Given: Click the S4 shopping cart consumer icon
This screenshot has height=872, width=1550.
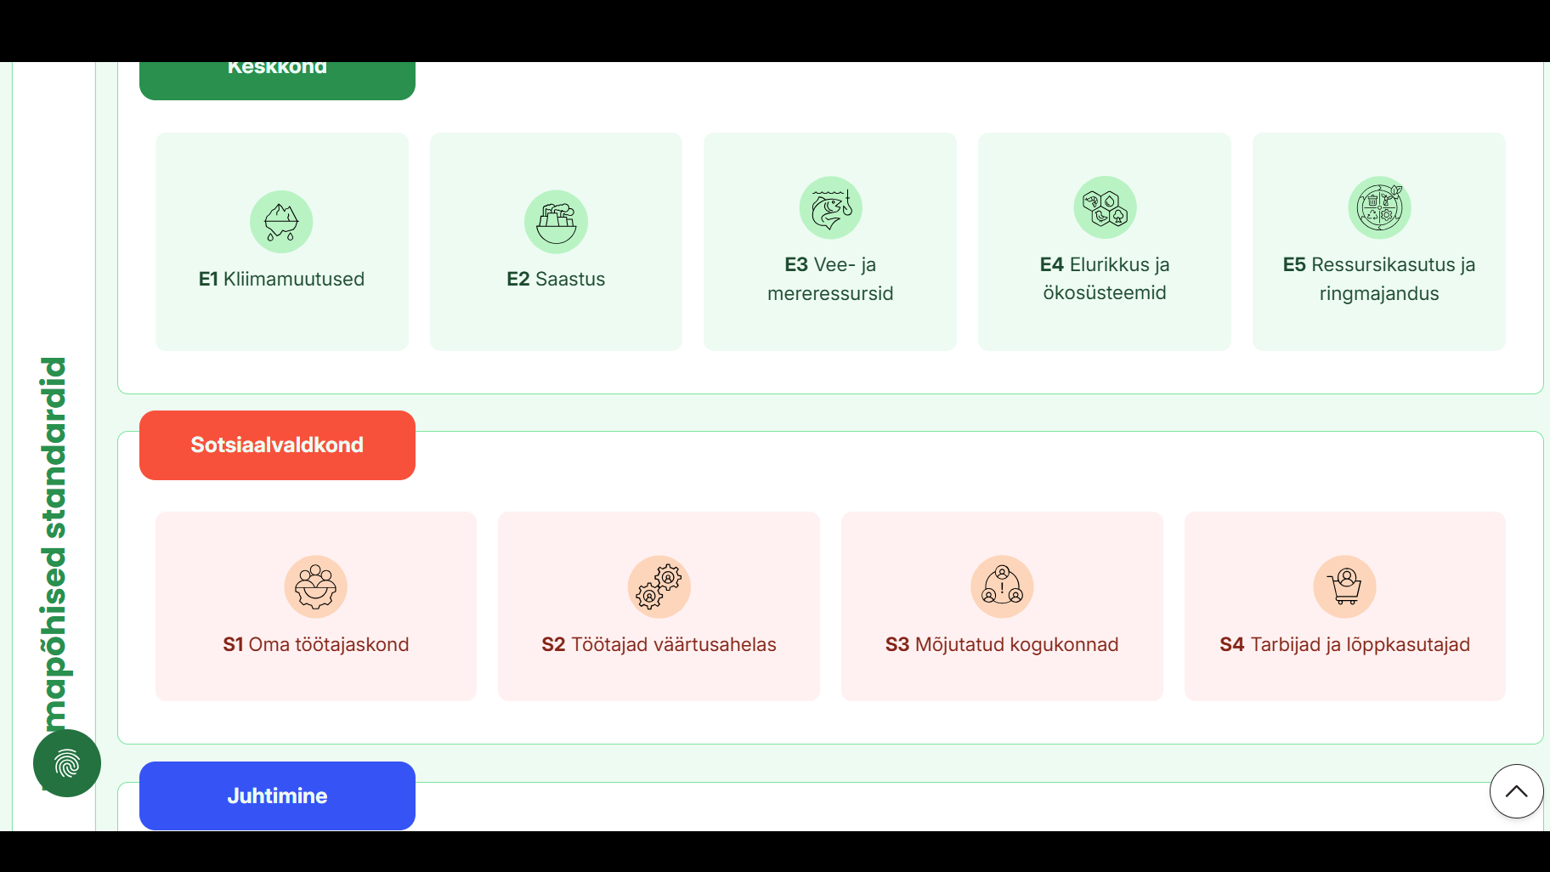Looking at the screenshot, I should click(x=1344, y=586).
